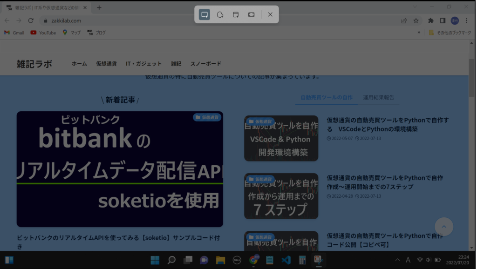The image size is (477, 269).
Task: Open the Gmail bookmark
Action: pyautogui.click(x=14, y=33)
